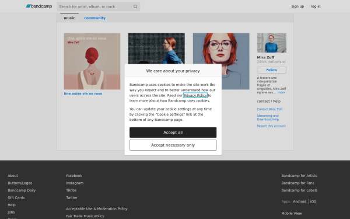Viewport: 350px width, 219px height.
Task: Visit Bandcamp's Twitter page
Action: (72, 197)
